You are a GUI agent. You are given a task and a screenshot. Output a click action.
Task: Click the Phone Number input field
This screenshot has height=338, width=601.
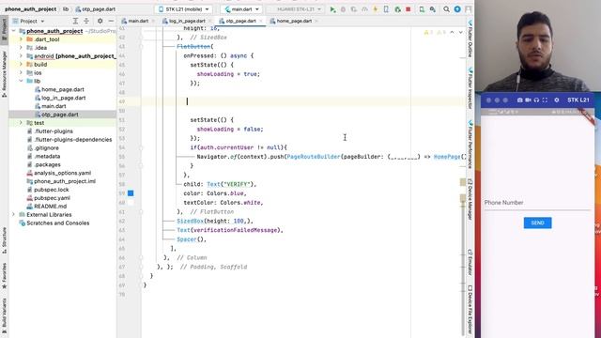[x=536, y=203]
